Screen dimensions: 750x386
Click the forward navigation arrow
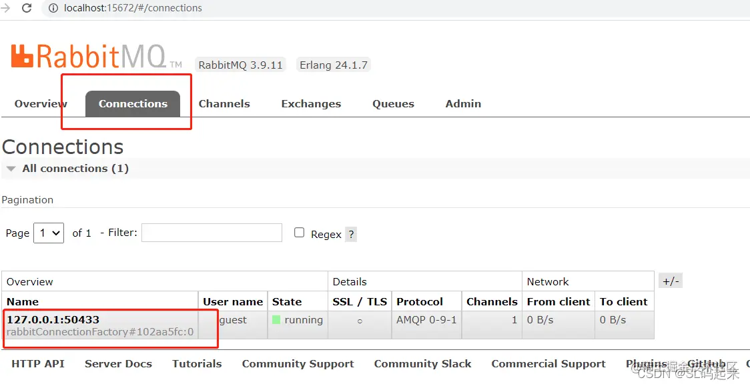5,7
